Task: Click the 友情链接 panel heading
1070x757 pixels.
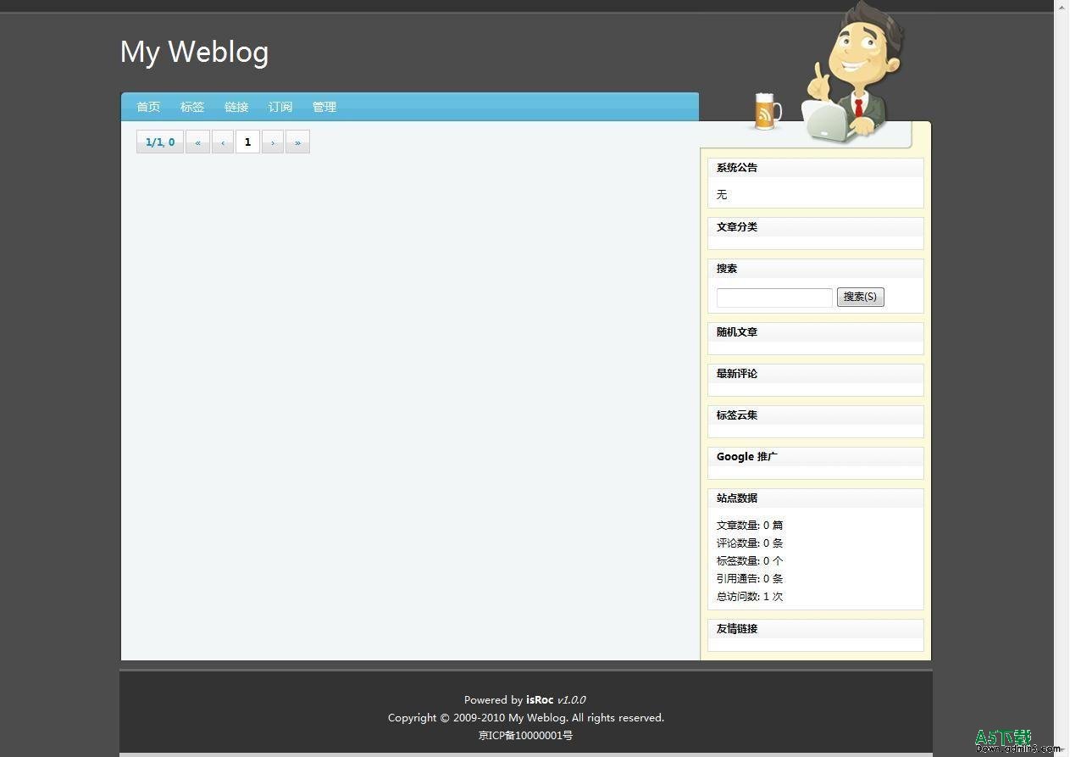Action: (x=737, y=629)
